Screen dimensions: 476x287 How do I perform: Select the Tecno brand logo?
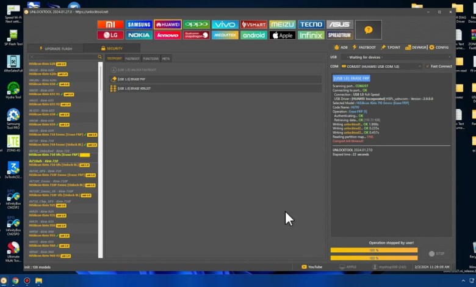pyautogui.click(x=311, y=24)
